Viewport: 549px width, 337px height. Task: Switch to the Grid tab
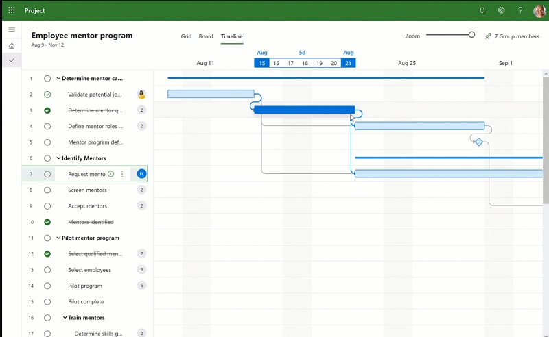pyautogui.click(x=186, y=36)
